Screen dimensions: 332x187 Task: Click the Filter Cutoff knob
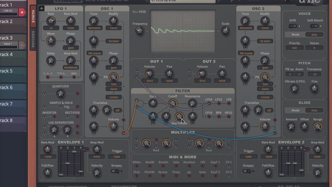point(173,104)
